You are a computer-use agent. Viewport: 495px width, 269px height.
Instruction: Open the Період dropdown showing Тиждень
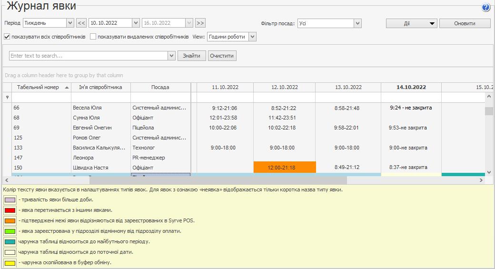[x=70, y=23]
